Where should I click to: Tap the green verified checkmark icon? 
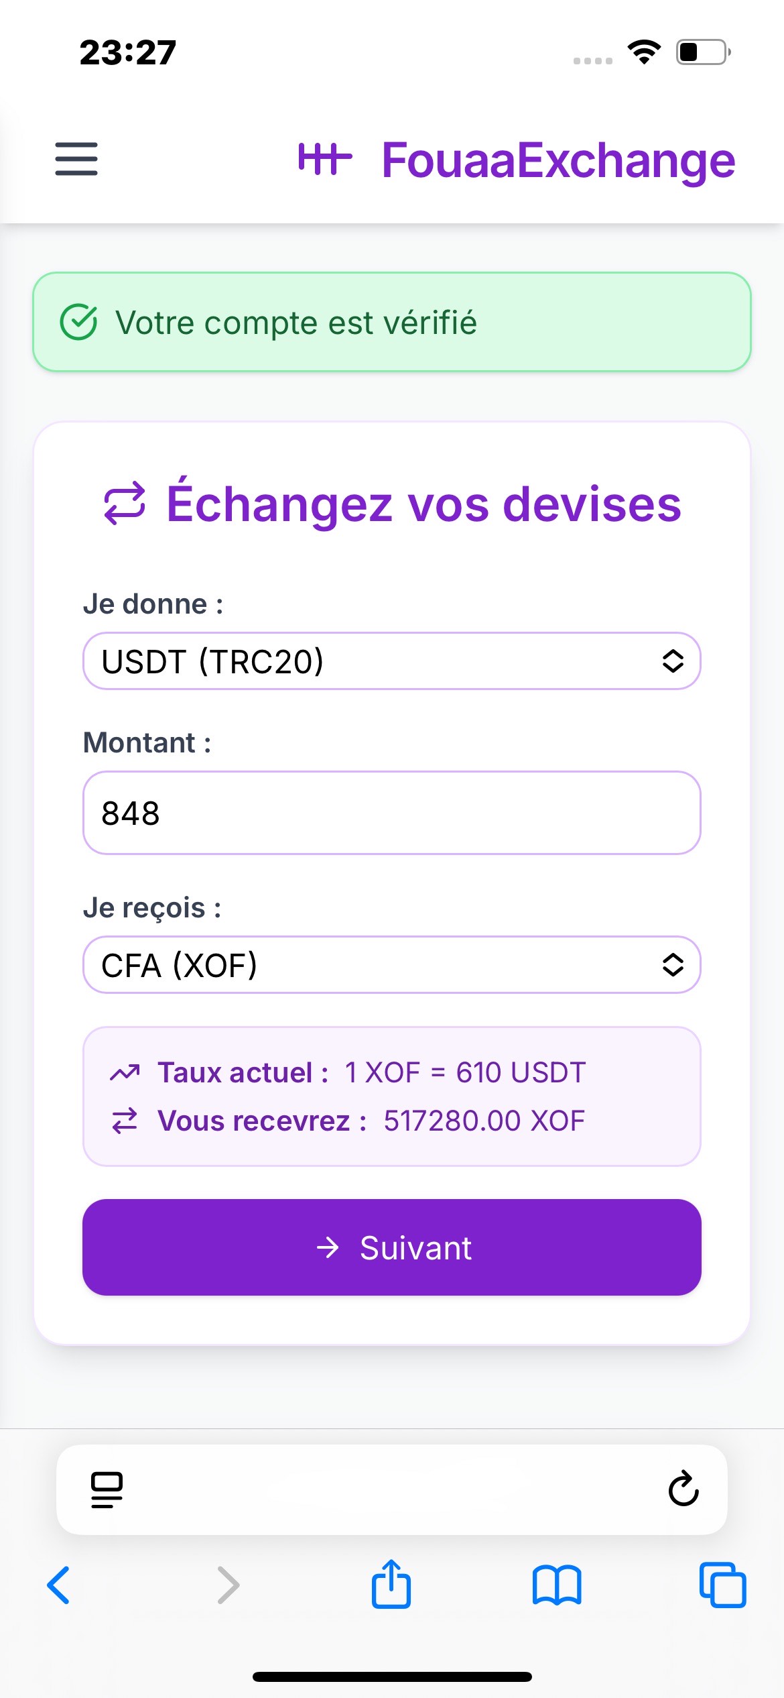coord(79,322)
